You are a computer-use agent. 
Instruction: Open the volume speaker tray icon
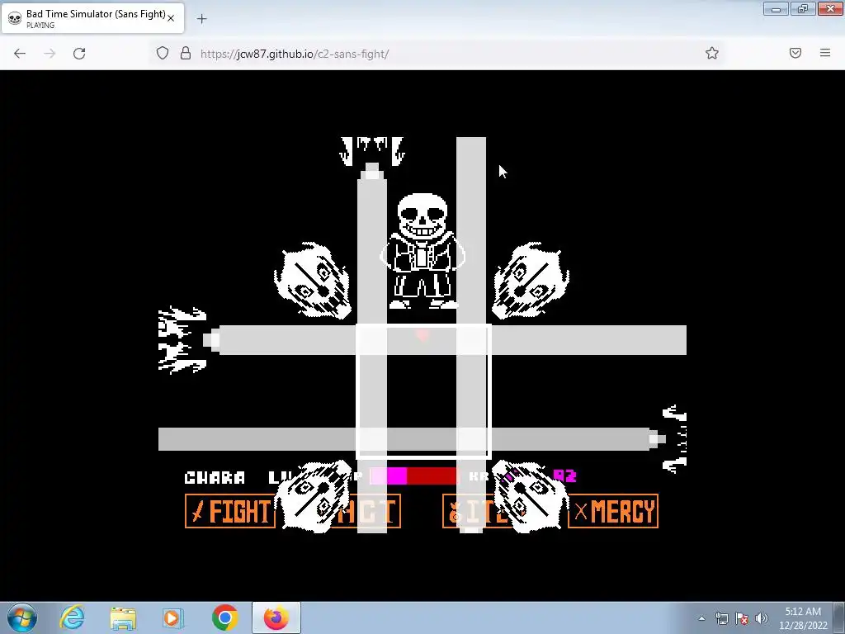tap(762, 618)
